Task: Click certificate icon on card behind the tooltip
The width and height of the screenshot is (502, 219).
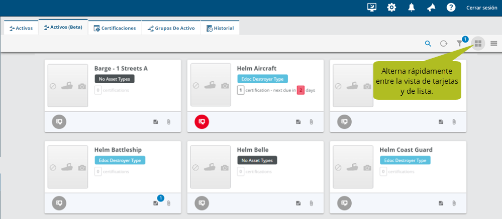Action: point(345,121)
